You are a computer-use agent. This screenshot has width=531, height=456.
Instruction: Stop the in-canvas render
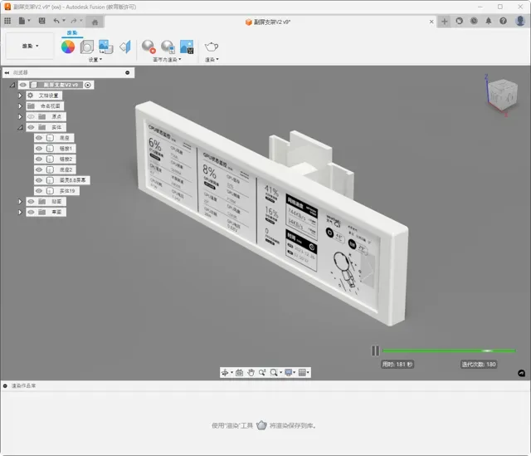pyautogui.click(x=149, y=47)
